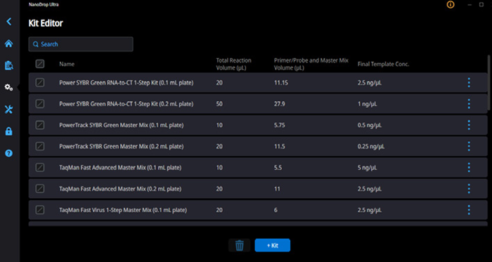Click the orange info alert icon

point(451,5)
